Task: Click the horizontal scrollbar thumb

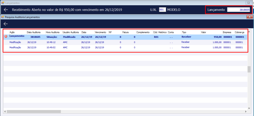Action: pyautogui.click(x=34, y=112)
